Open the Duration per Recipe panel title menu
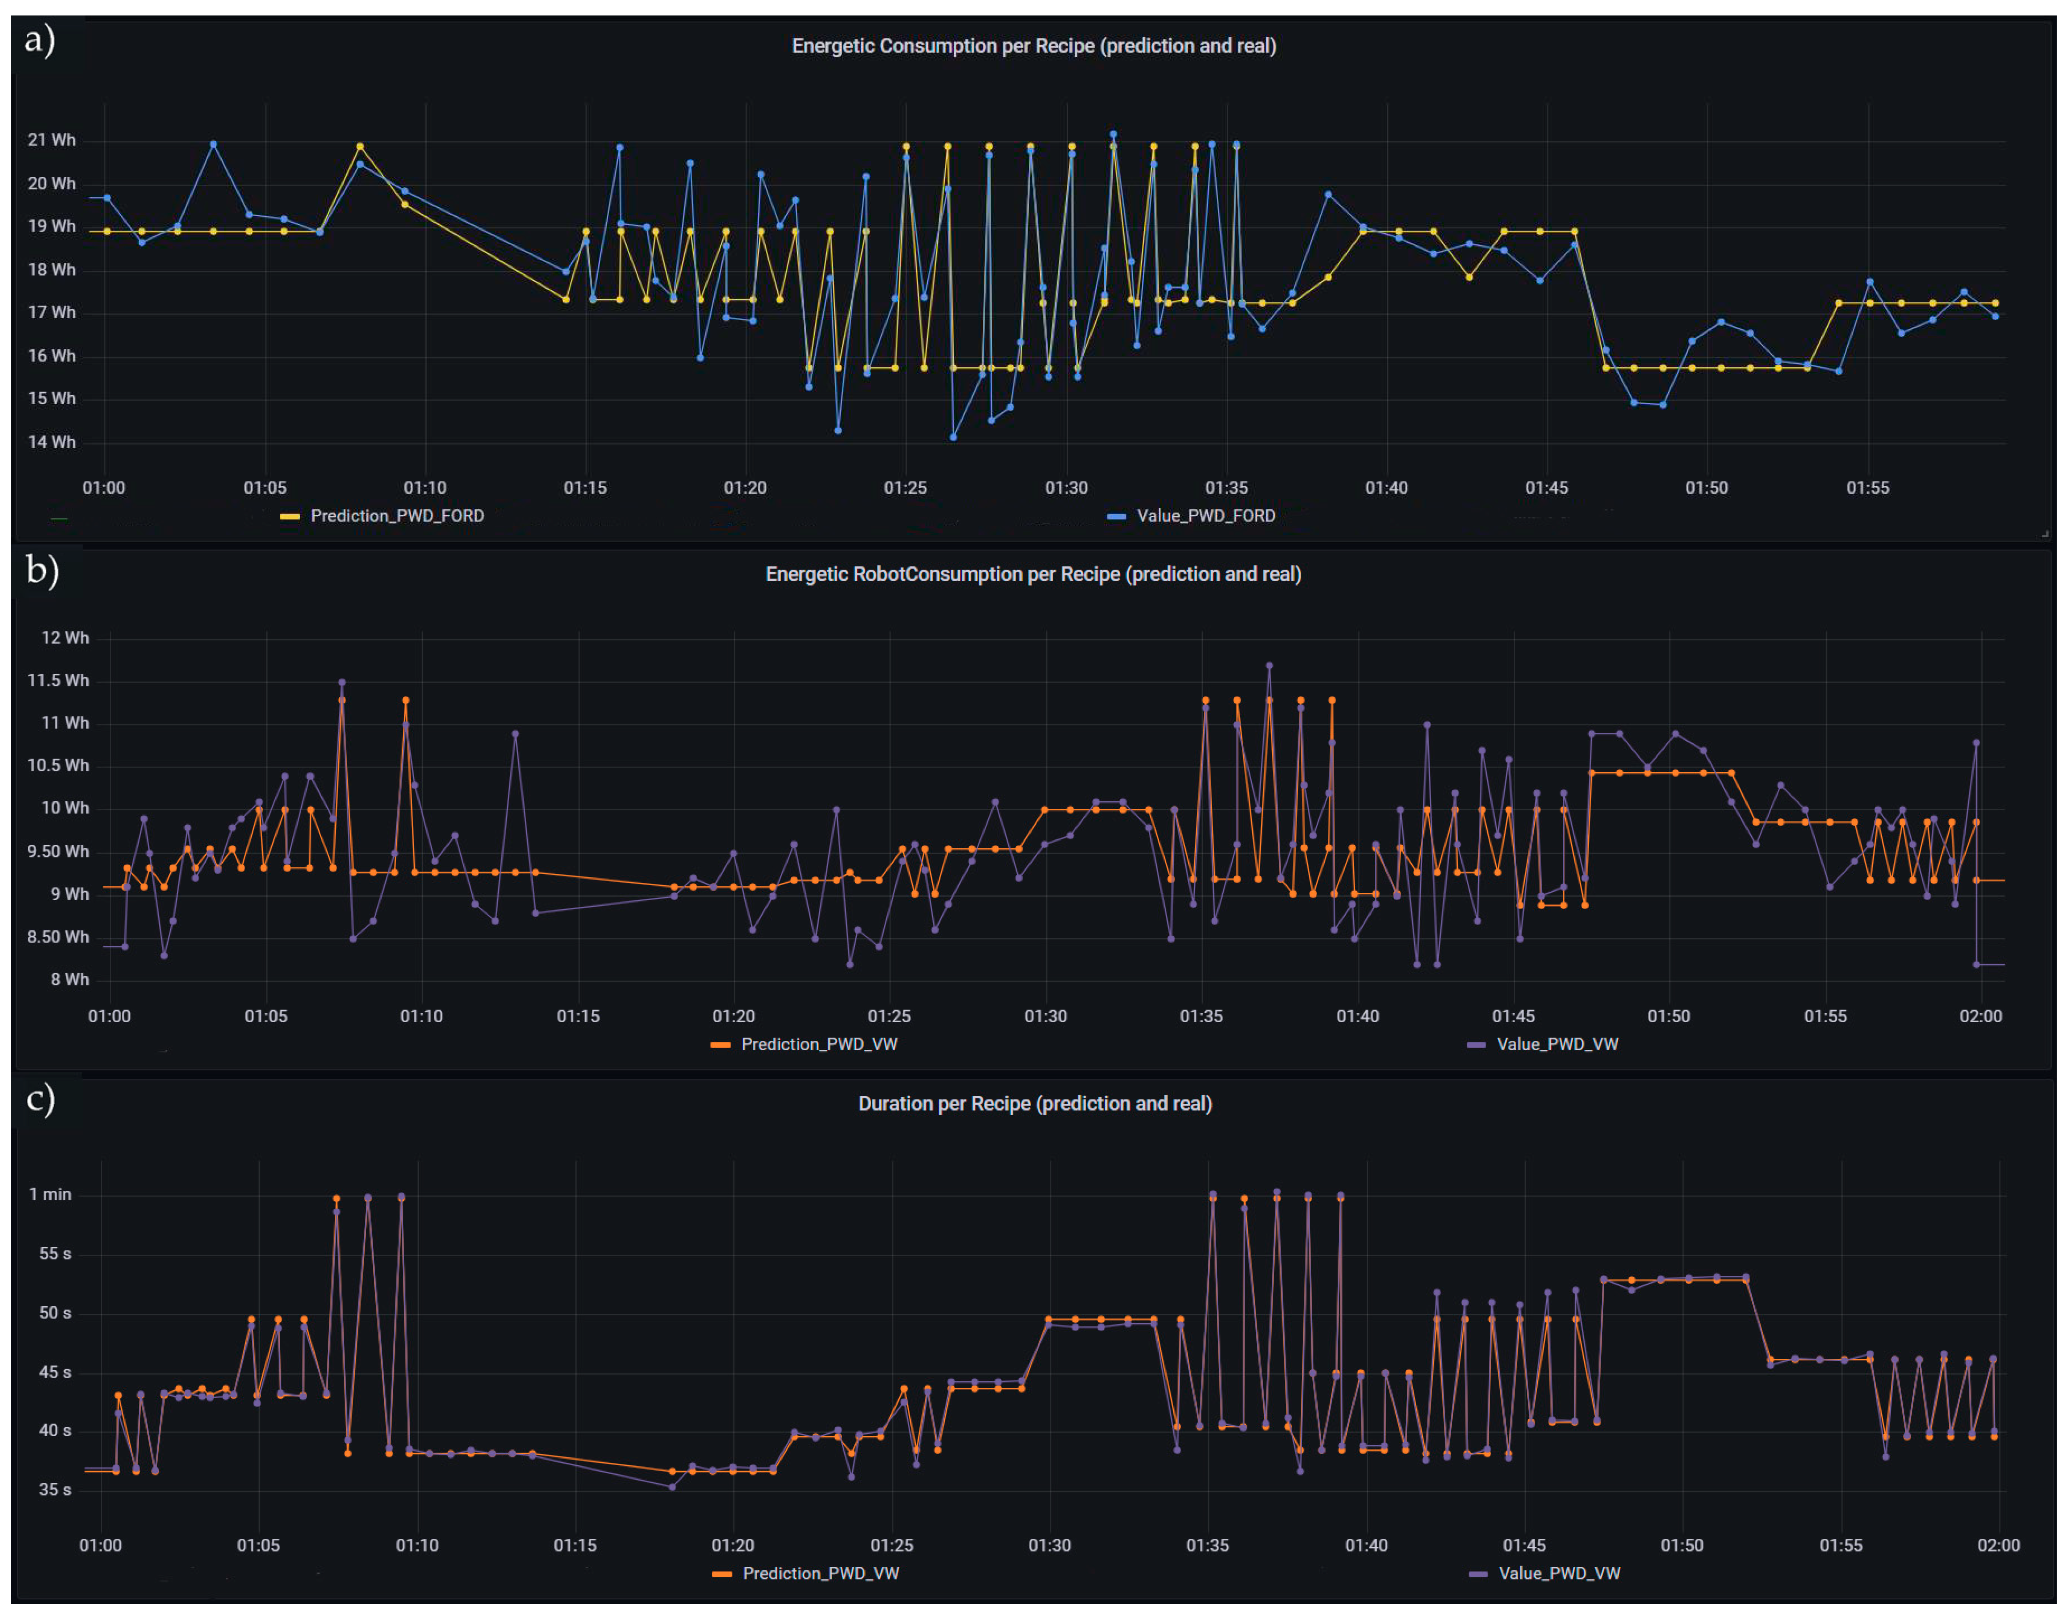2060x1612 pixels. coord(1034,1103)
